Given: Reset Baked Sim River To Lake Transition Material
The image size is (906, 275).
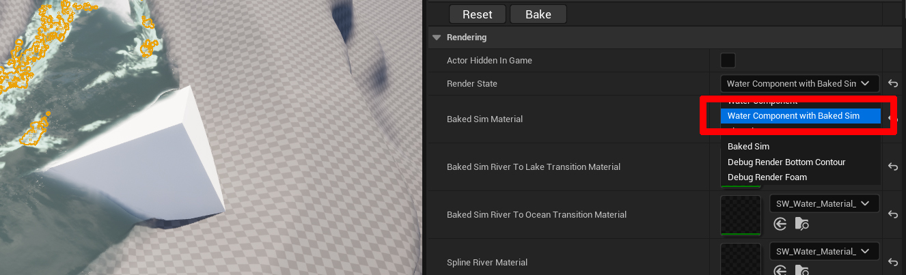Looking at the screenshot, I should [x=892, y=167].
